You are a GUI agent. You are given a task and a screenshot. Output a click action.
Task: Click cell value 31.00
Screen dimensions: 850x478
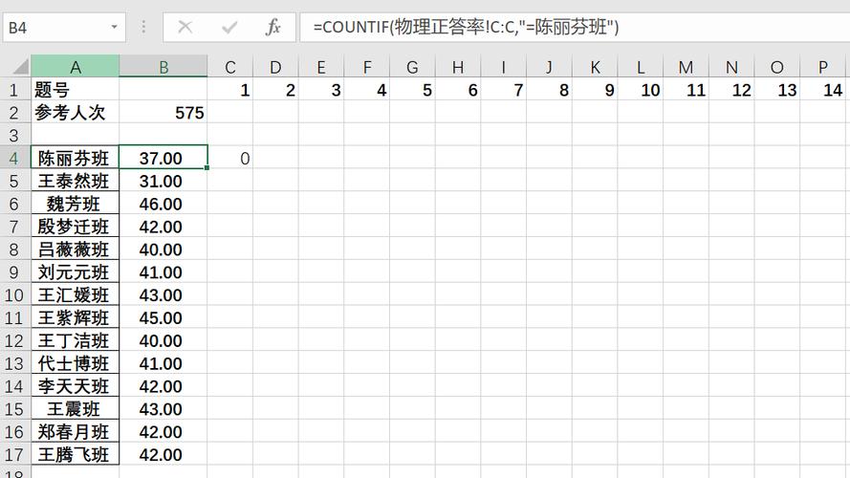[x=163, y=181]
